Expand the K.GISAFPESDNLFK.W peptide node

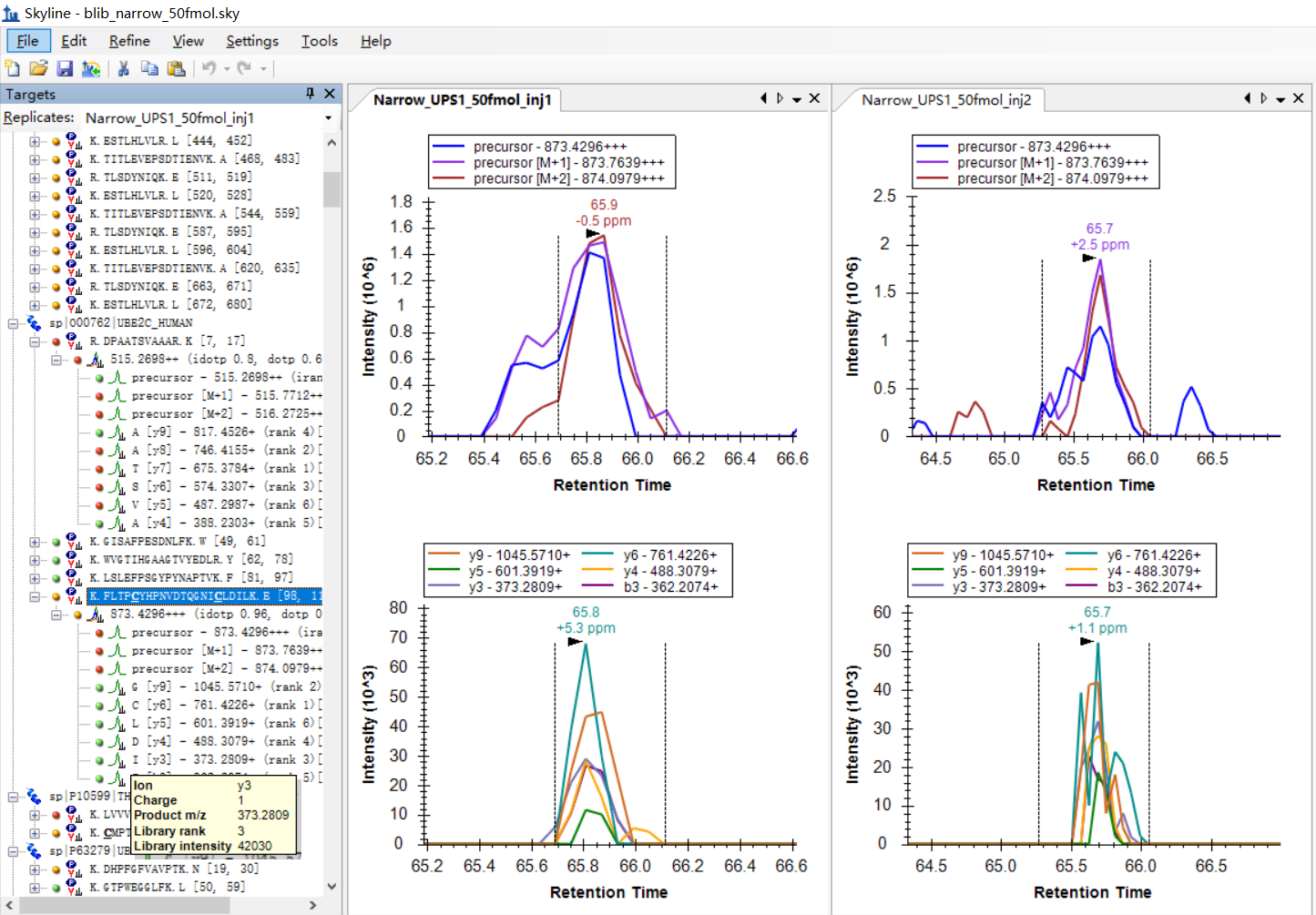click(35, 542)
